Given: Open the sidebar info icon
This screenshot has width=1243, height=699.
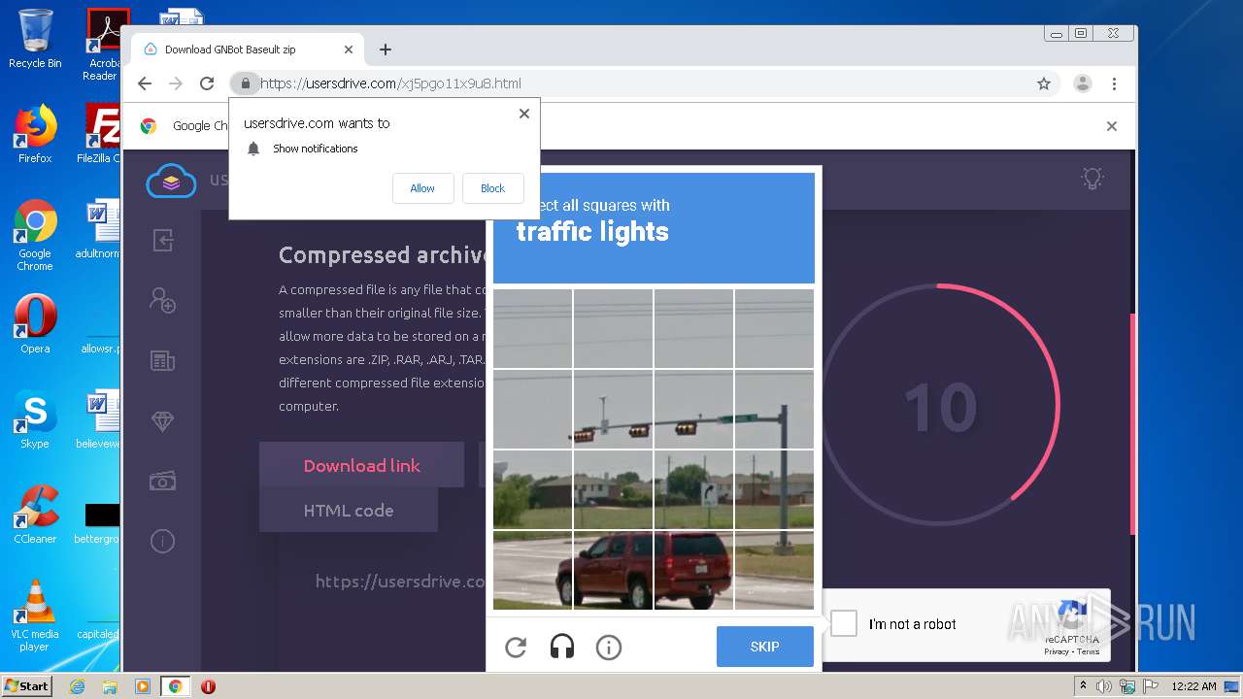Looking at the screenshot, I should coord(162,541).
